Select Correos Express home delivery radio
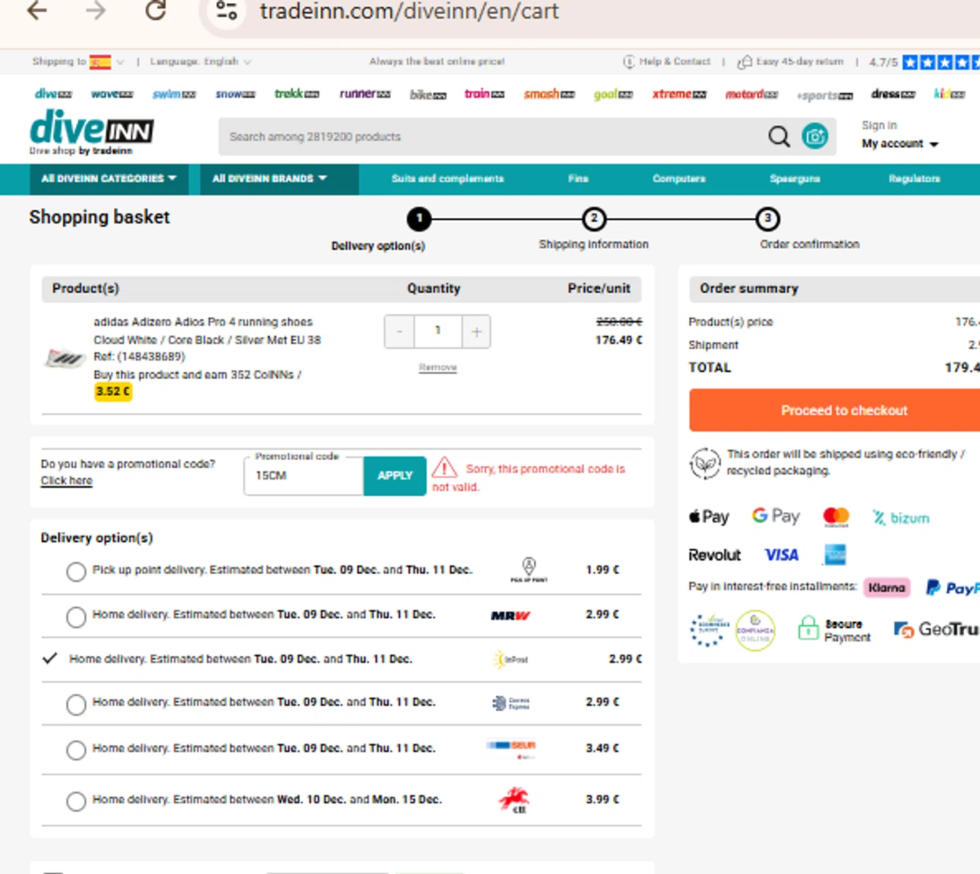This screenshot has height=874, width=980. pos(76,704)
